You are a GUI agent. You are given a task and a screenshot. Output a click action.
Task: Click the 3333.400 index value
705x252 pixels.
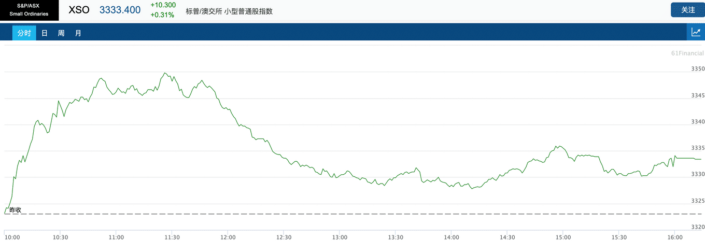click(x=120, y=10)
